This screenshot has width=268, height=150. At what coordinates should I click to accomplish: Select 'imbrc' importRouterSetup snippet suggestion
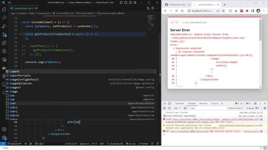click(x=81, y=107)
